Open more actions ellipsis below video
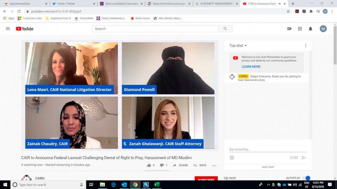This screenshot has width=337, height=189. tap(214, 166)
